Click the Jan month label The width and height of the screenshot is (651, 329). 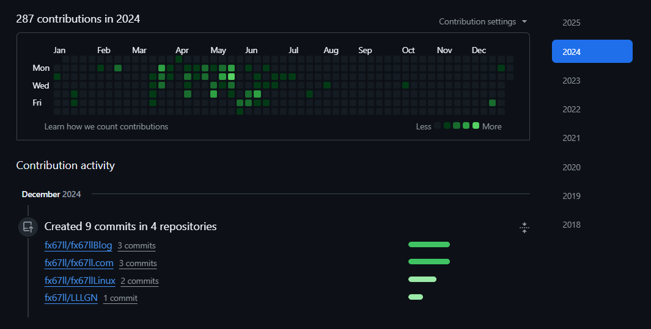click(x=59, y=50)
